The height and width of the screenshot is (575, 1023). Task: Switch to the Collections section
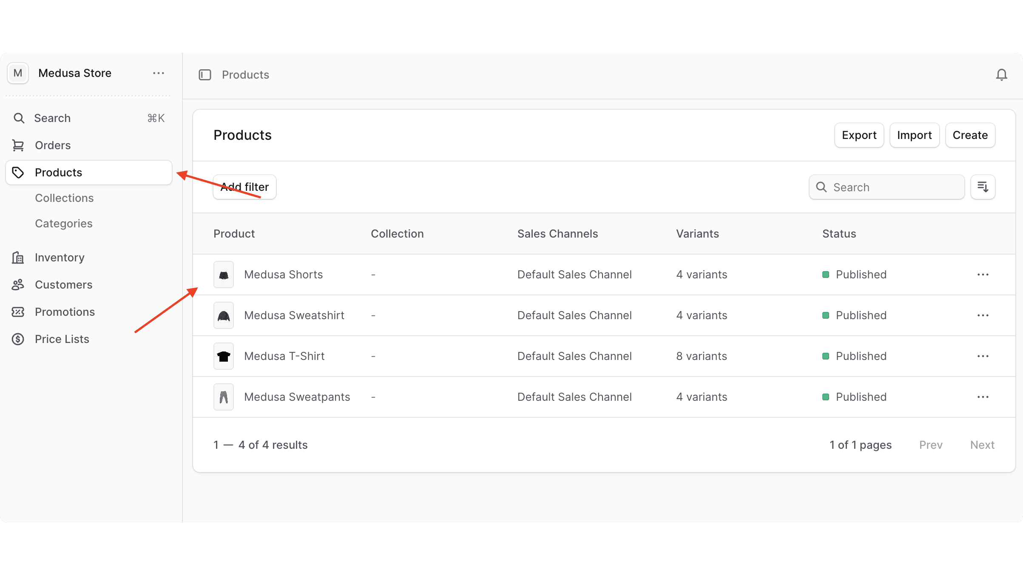(x=64, y=198)
